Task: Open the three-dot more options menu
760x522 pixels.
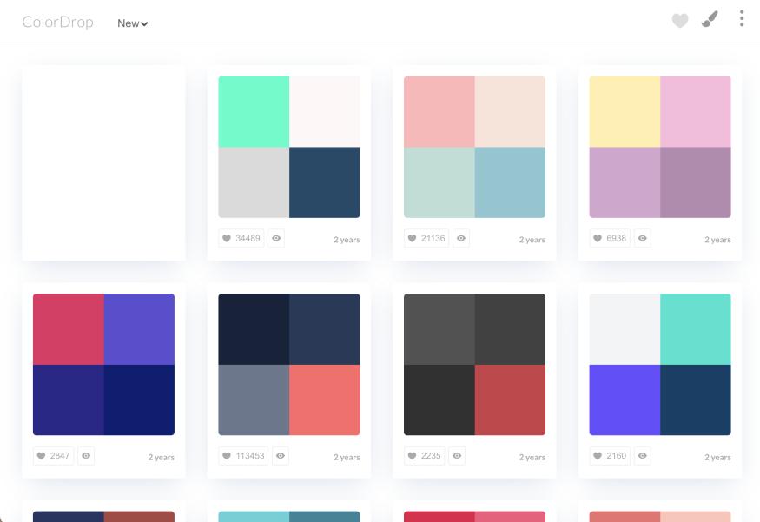Action: click(741, 18)
